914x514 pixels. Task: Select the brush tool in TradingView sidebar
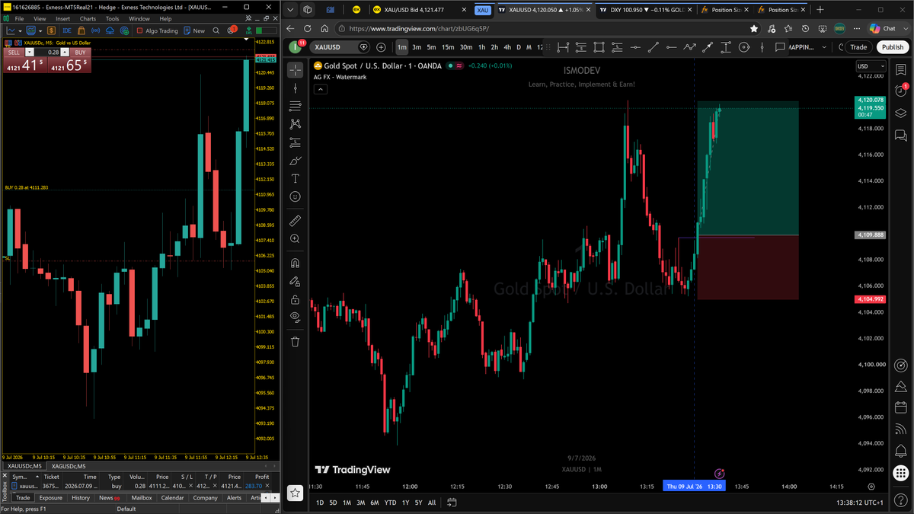point(296,161)
